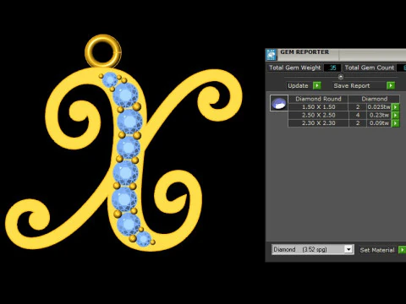Image resolution: width=406 pixels, height=304 pixels.
Task: Click the Update button label
Action: pos(298,85)
